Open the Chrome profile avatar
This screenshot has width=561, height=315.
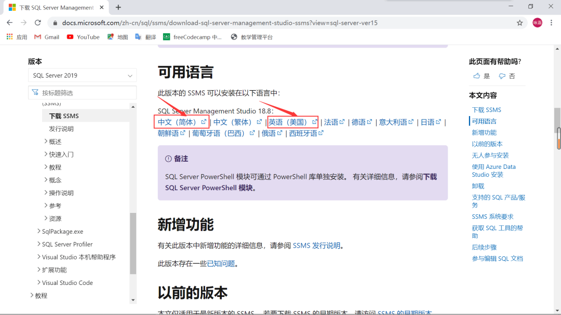click(x=538, y=23)
